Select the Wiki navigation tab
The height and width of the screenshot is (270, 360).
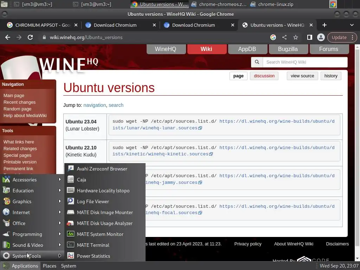tap(206, 49)
